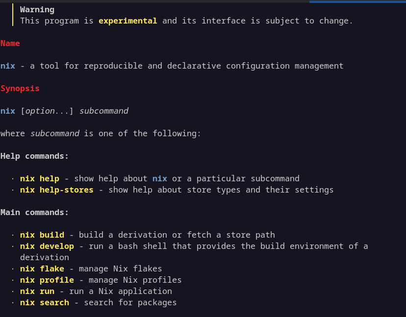Viewport: 406px width, 317px height.
Task: Click the blue "nix" before "- a tool"
Action: pos(8,66)
